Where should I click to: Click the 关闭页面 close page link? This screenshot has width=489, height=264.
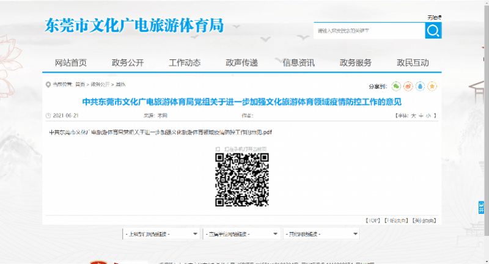(x=424, y=221)
